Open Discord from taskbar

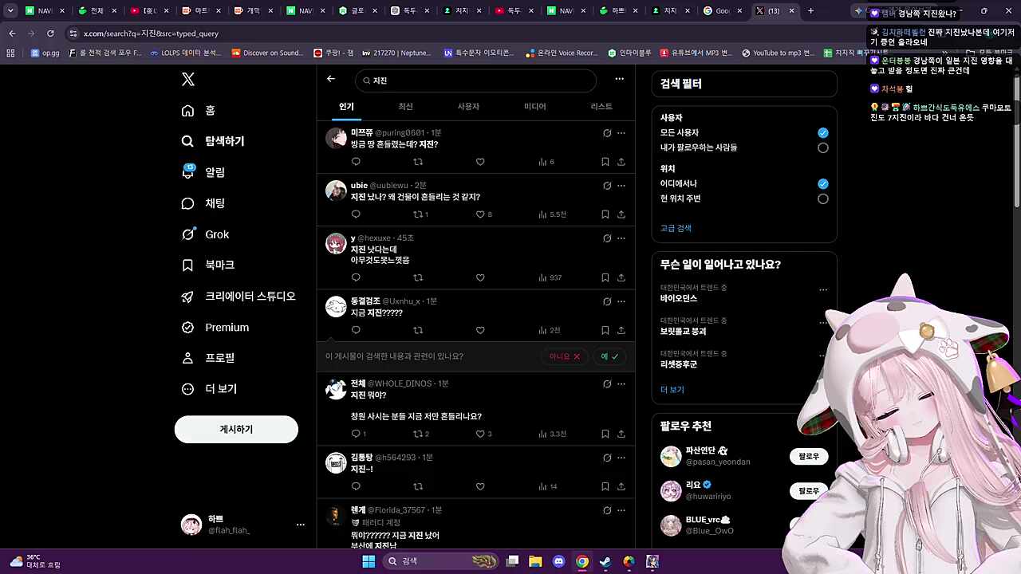pyautogui.click(x=558, y=561)
